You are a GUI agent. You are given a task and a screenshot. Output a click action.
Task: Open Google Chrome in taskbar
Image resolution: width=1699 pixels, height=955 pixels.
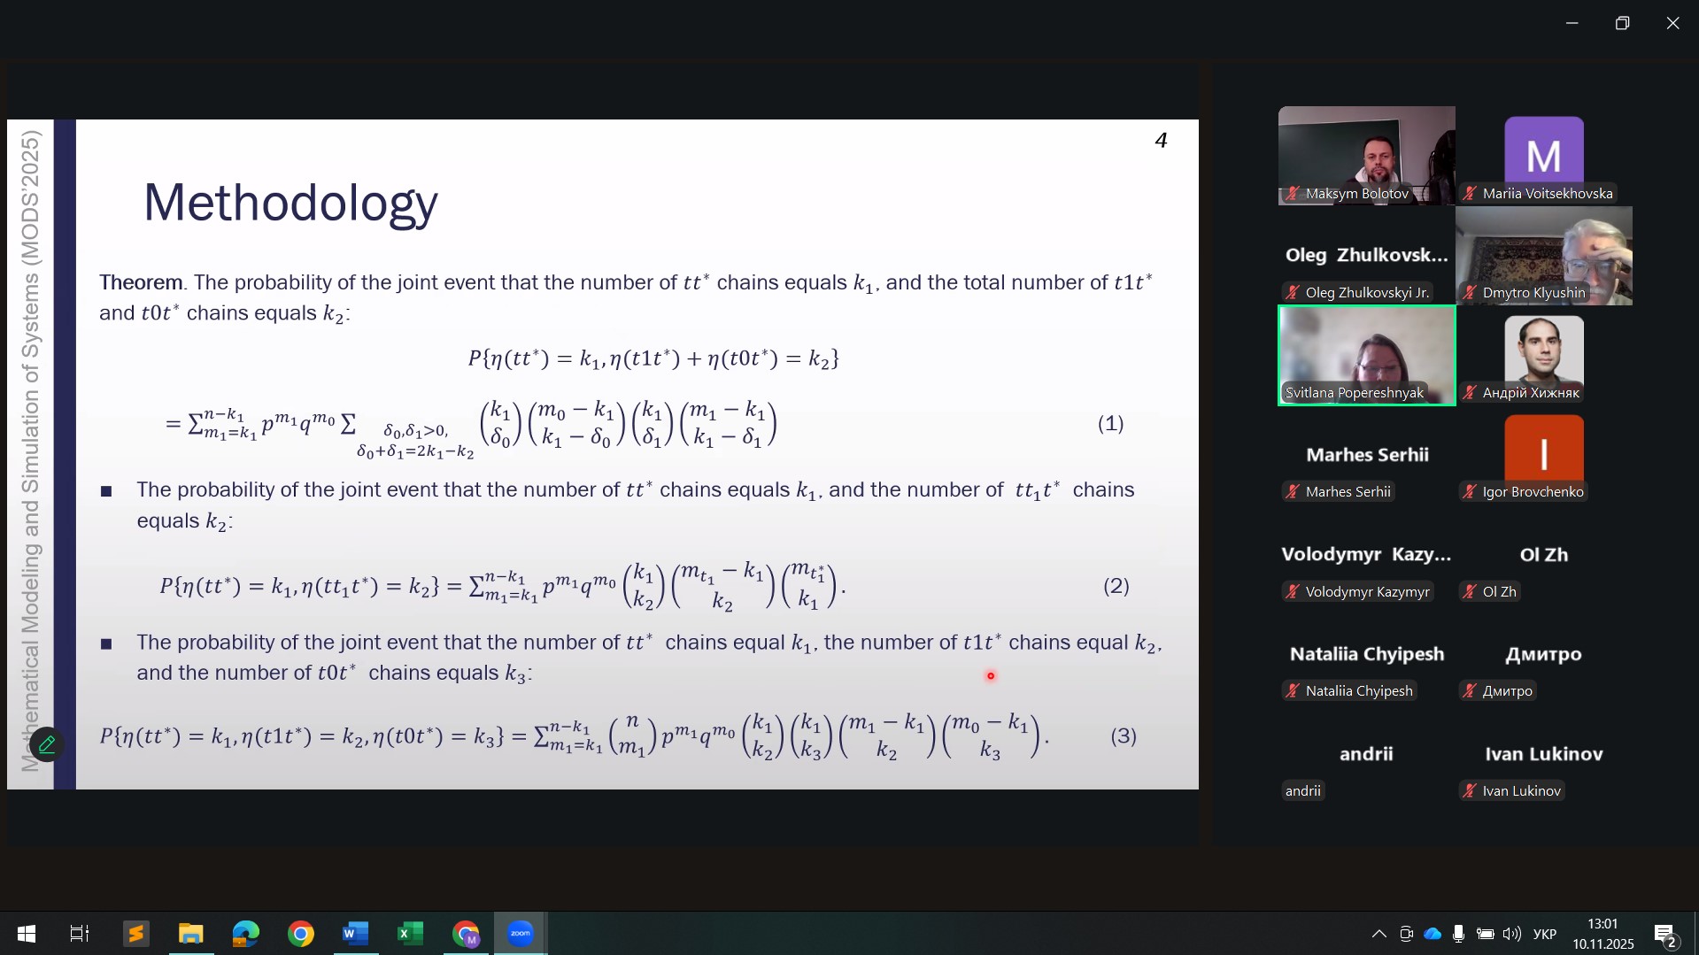point(301,934)
